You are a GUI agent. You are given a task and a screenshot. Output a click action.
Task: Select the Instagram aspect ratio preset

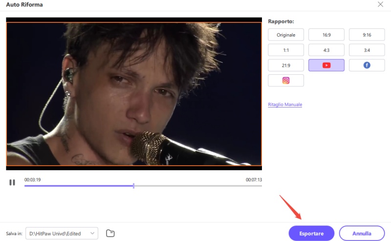coord(286,80)
